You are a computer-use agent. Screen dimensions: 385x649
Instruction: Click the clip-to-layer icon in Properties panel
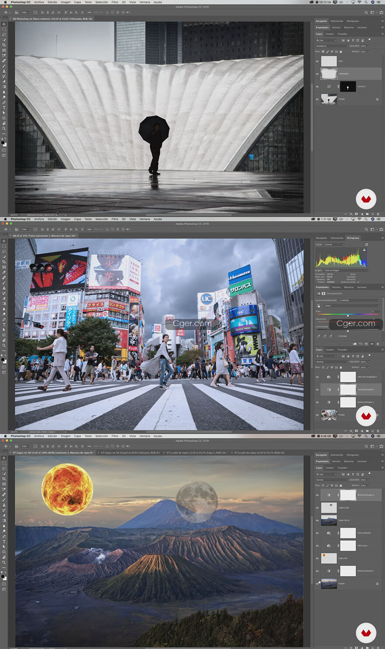click(x=354, y=344)
